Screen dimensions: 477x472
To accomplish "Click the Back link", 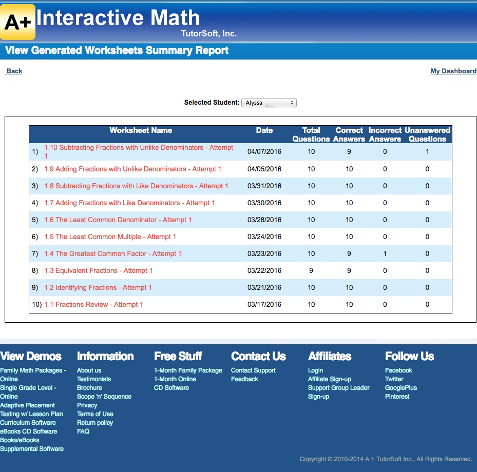I will coord(13,71).
